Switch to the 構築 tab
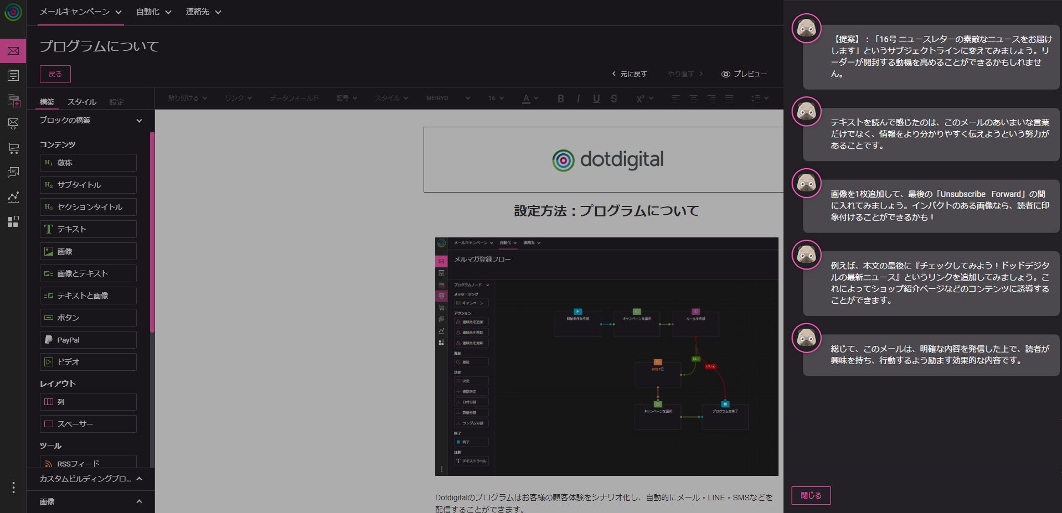 pyautogui.click(x=47, y=102)
